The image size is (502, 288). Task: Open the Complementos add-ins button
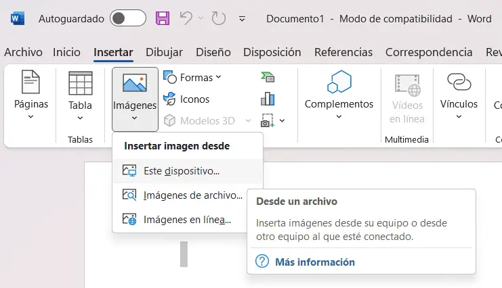(x=339, y=95)
